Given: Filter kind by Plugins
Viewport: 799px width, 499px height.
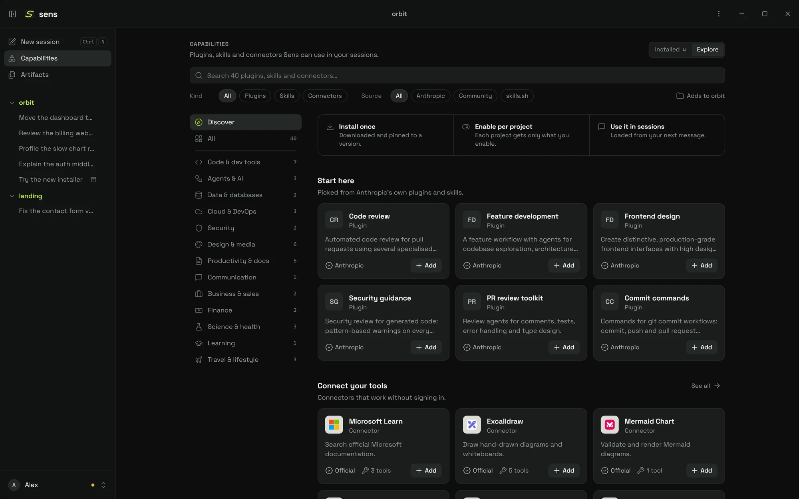Looking at the screenshot, I should [x=255, y=96].
